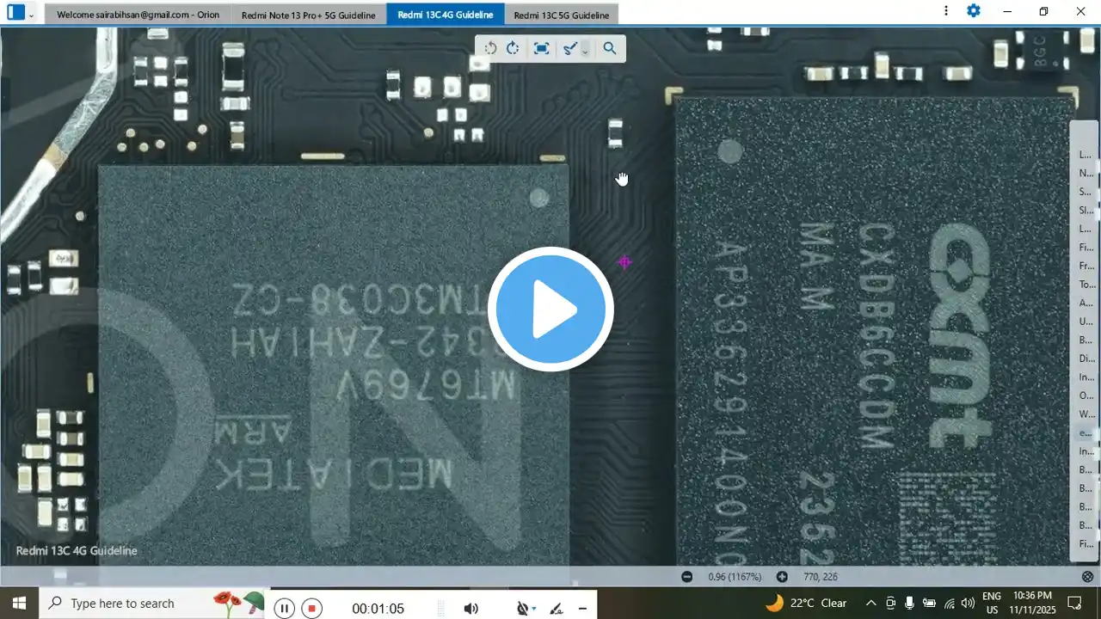Select the brush marking tool
The height and width of the screenshot is (619, 1101).
coord(569,48)
